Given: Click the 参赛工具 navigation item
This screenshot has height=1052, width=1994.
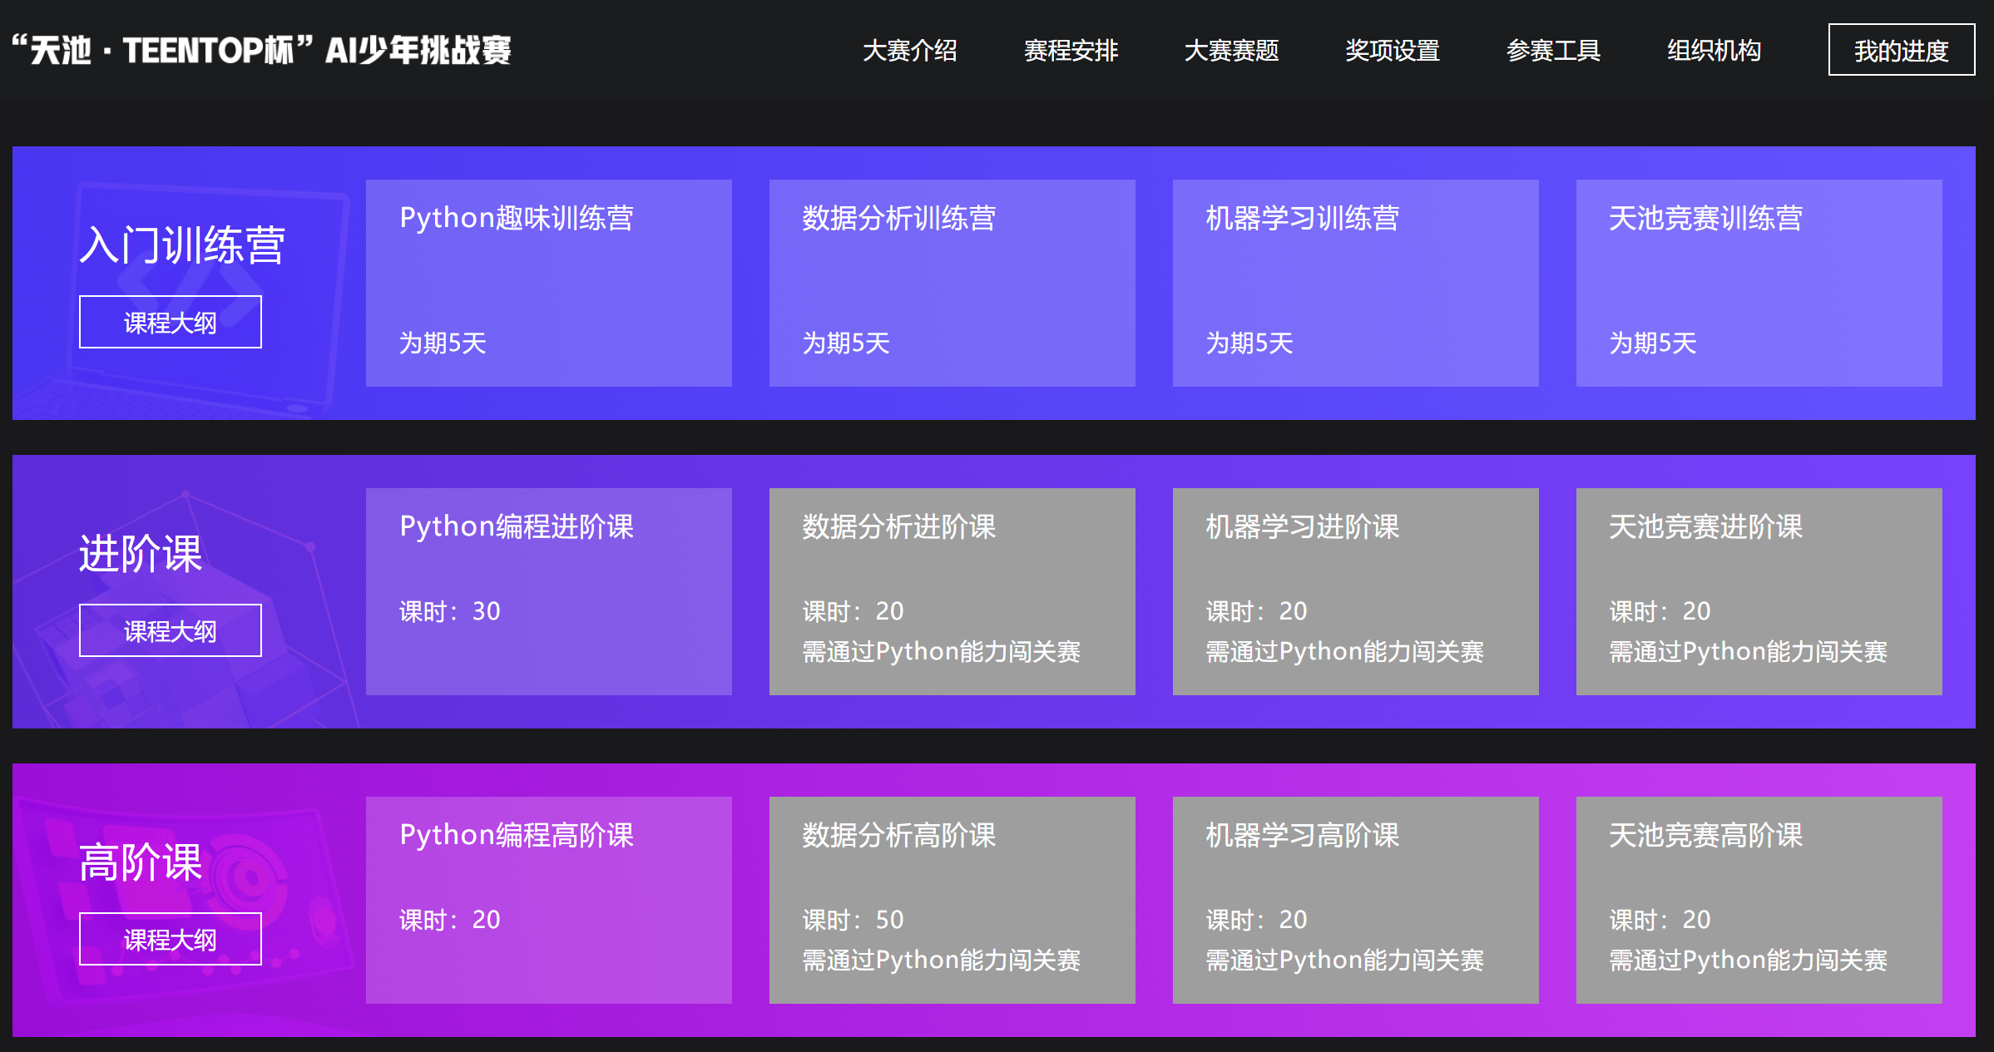Looking at the screenshot, I should click(x=1553, y=51).
